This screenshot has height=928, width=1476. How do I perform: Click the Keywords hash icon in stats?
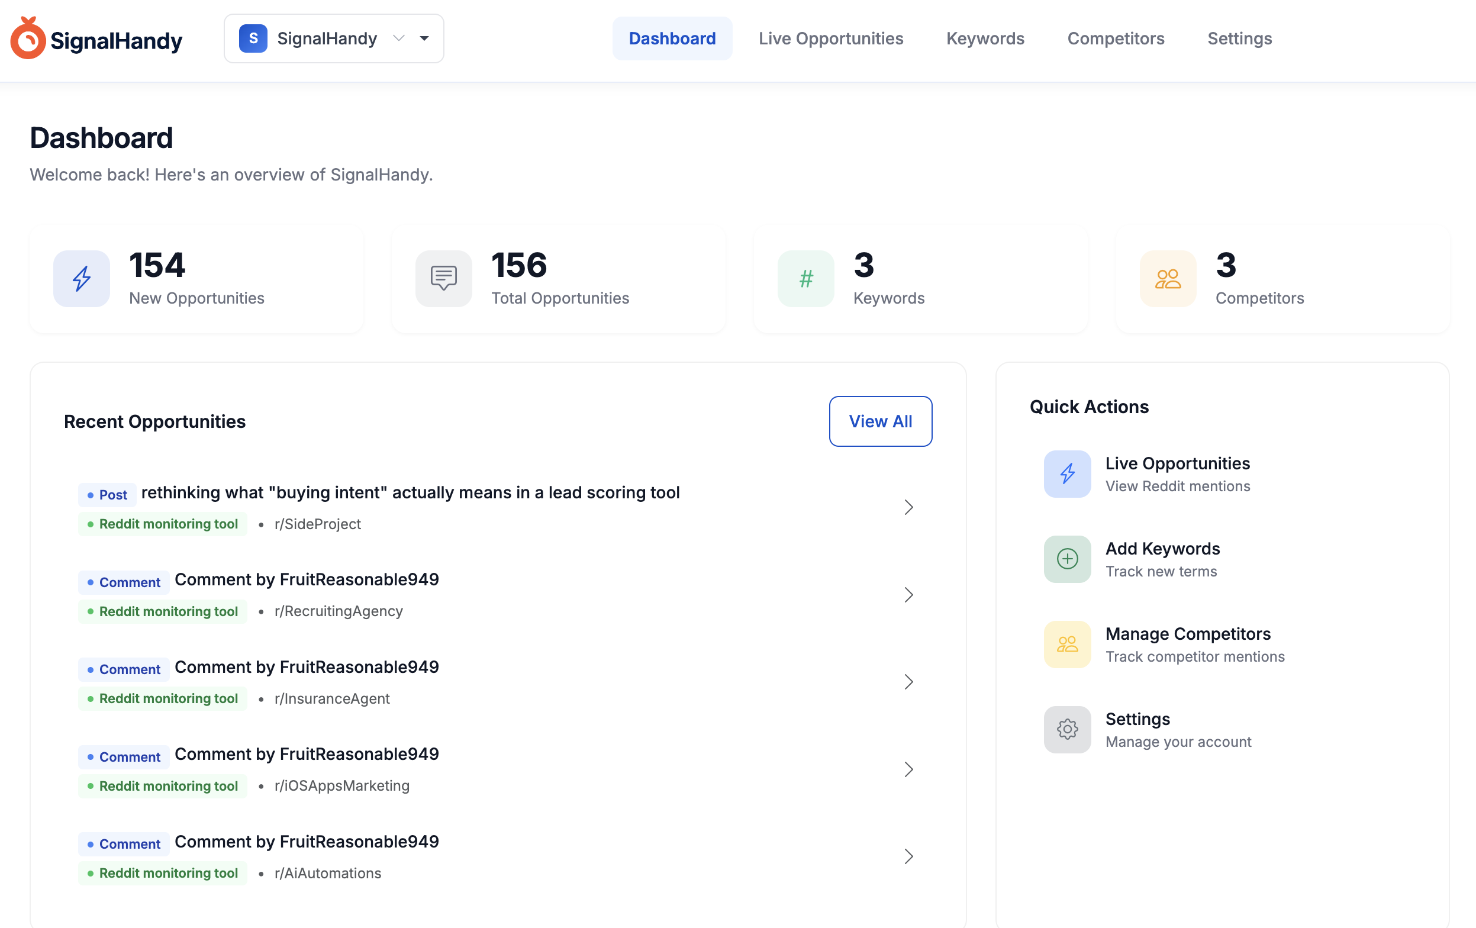point(806,279)
